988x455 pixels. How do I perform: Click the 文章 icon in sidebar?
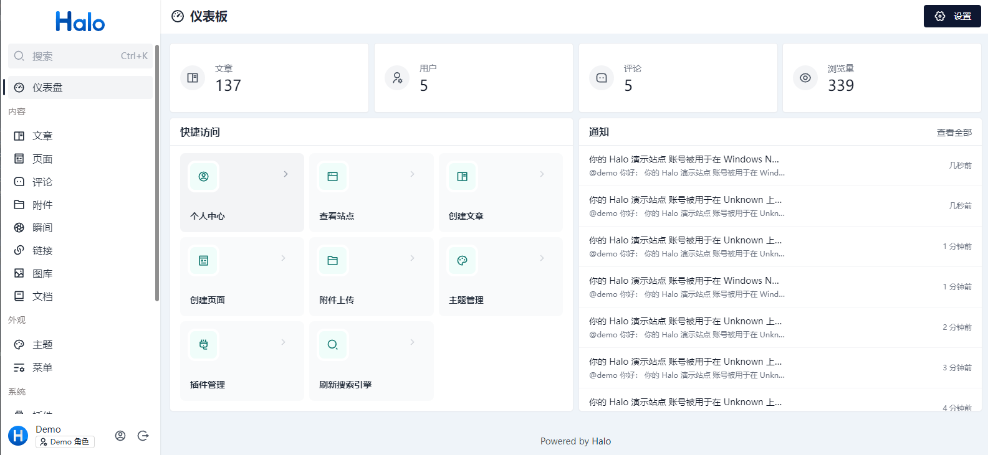[x=19, y=136]
